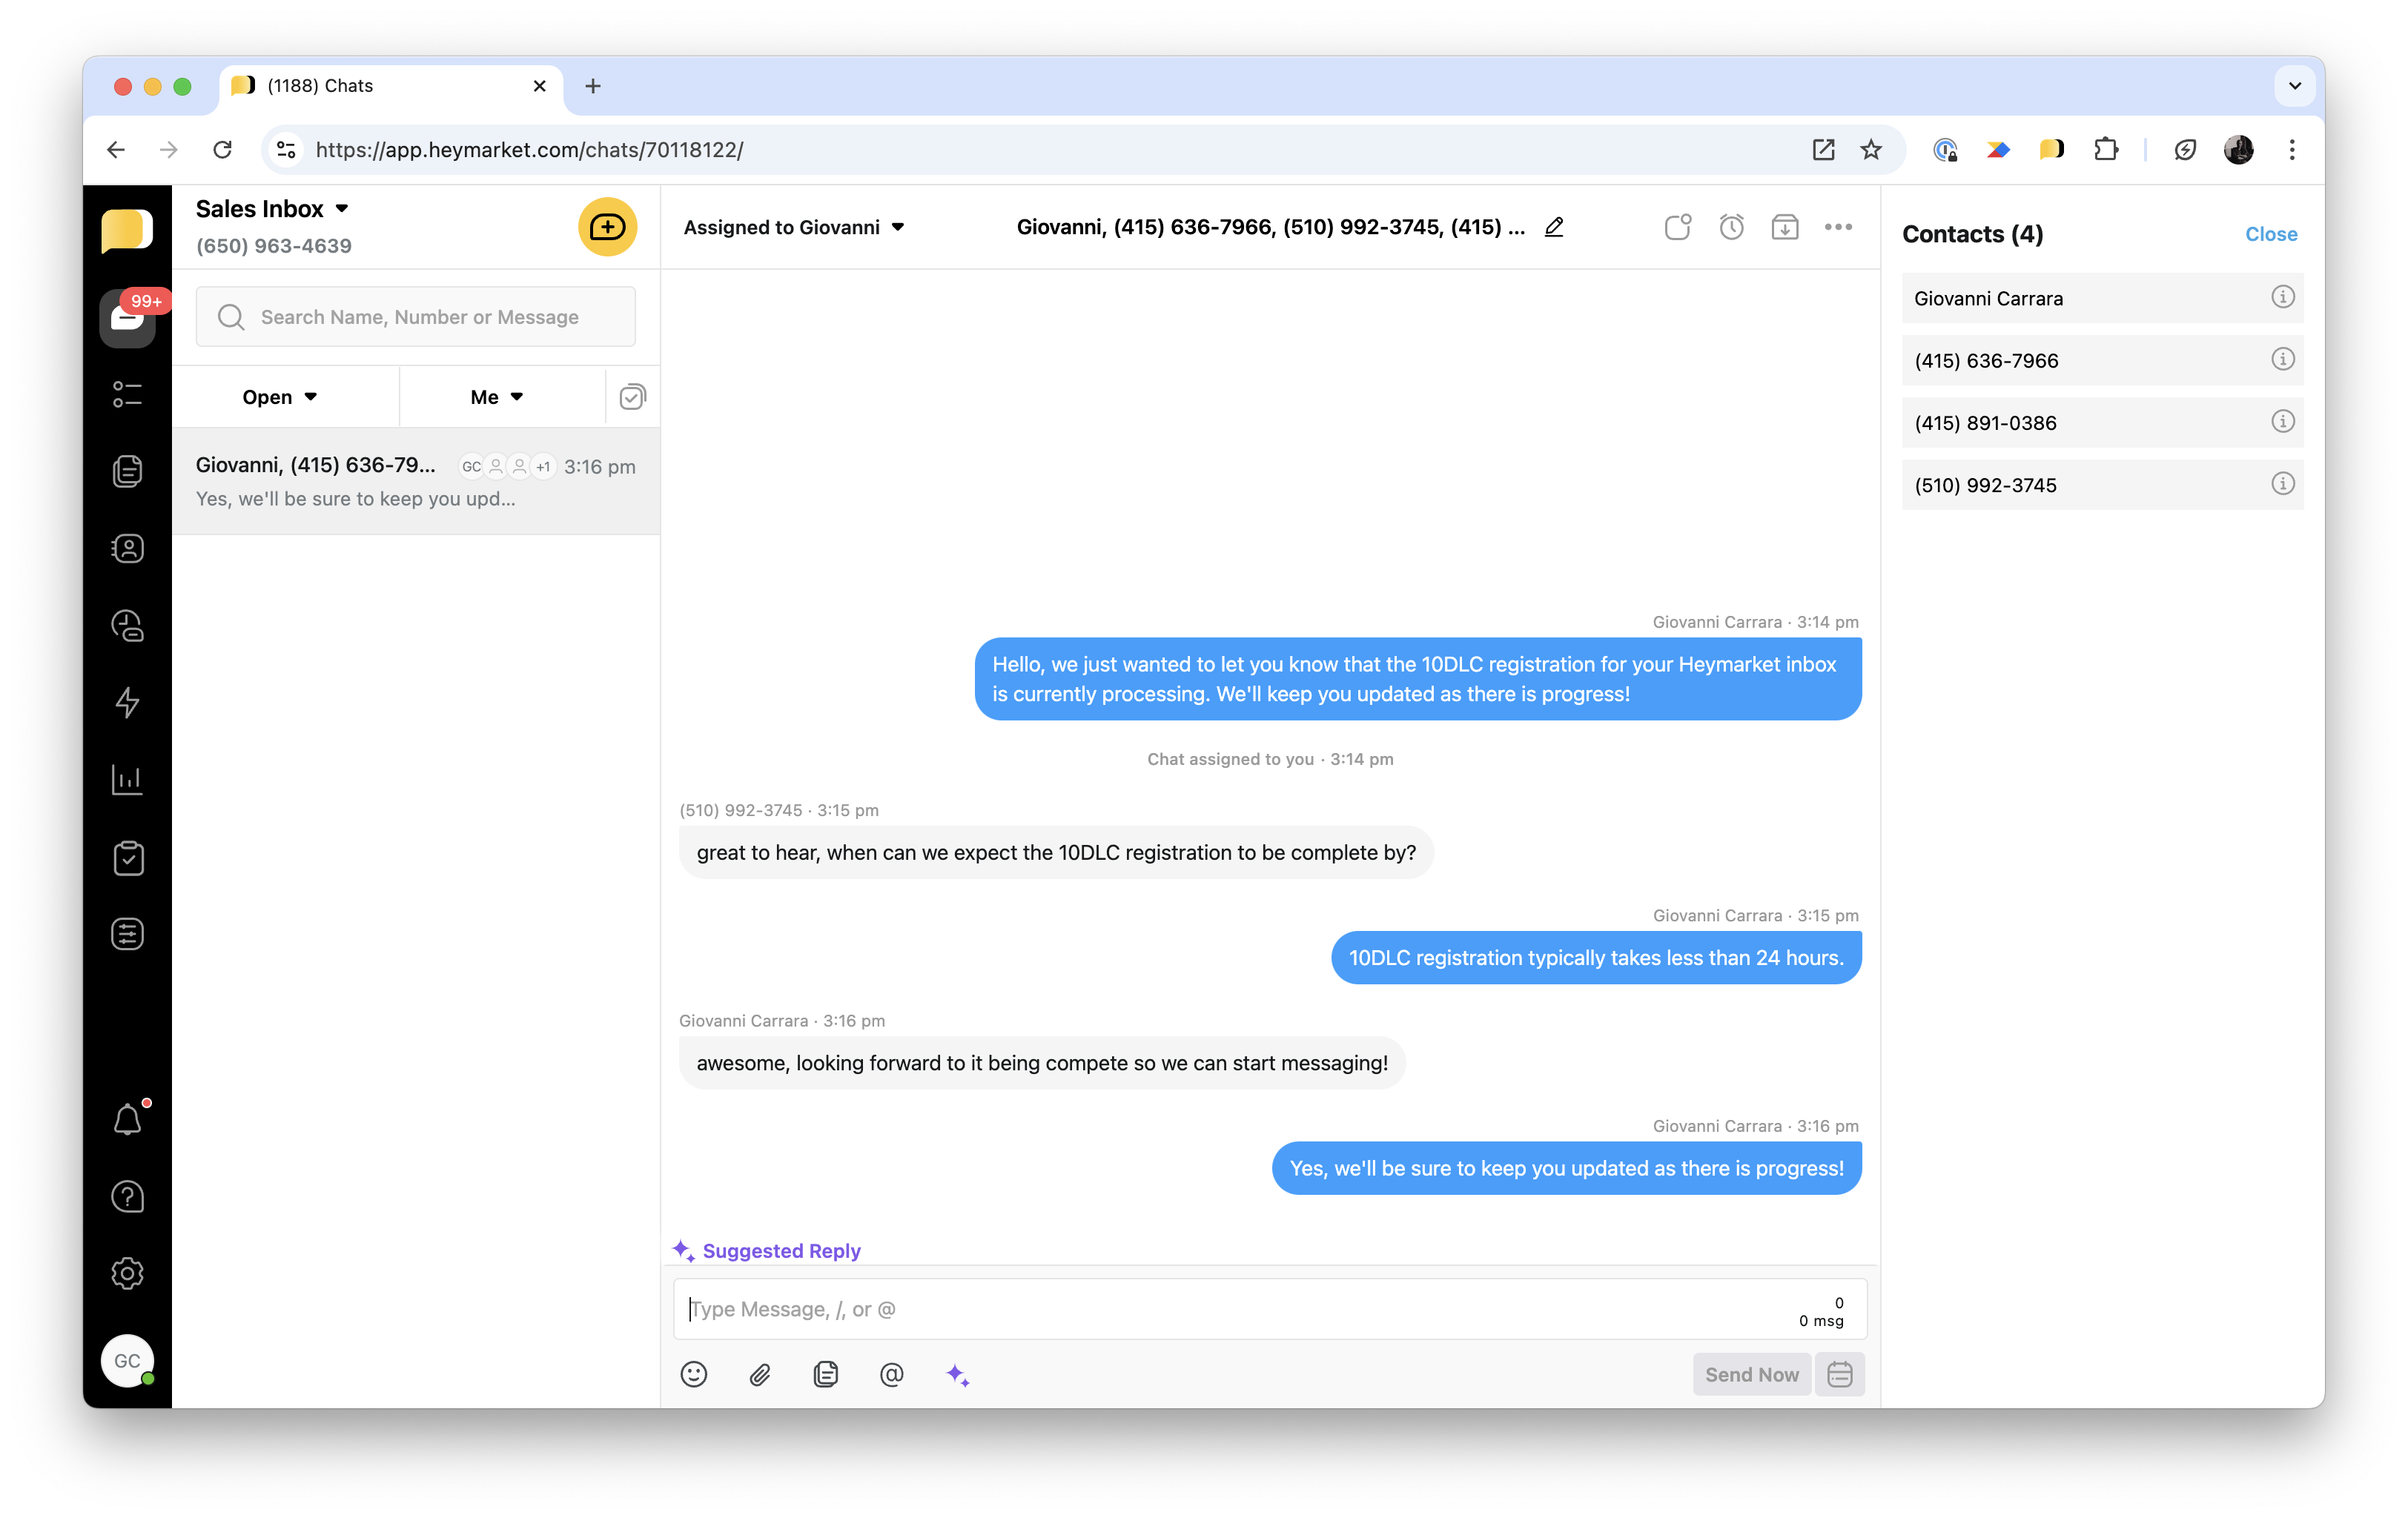The height and width of the screenshot is (1518, 2408).
Task: Open the Lists icon in the sidebar
Action: click(128, 394)
